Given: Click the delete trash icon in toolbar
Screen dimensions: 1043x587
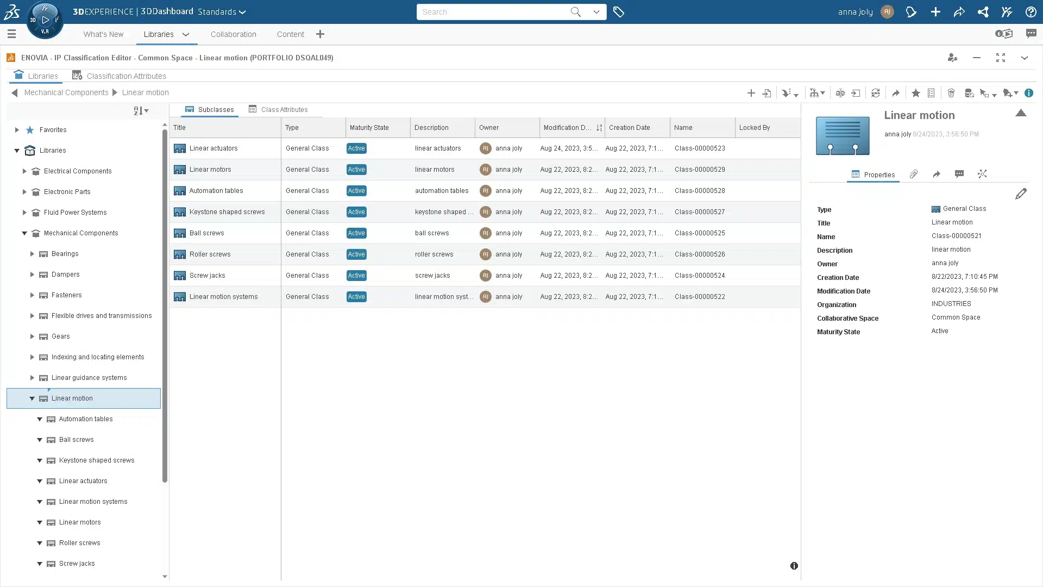Looking at the screenshot, I should click(951, 93).
